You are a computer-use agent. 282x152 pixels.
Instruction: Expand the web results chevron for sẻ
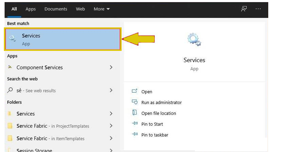click(x=111, y=90)
